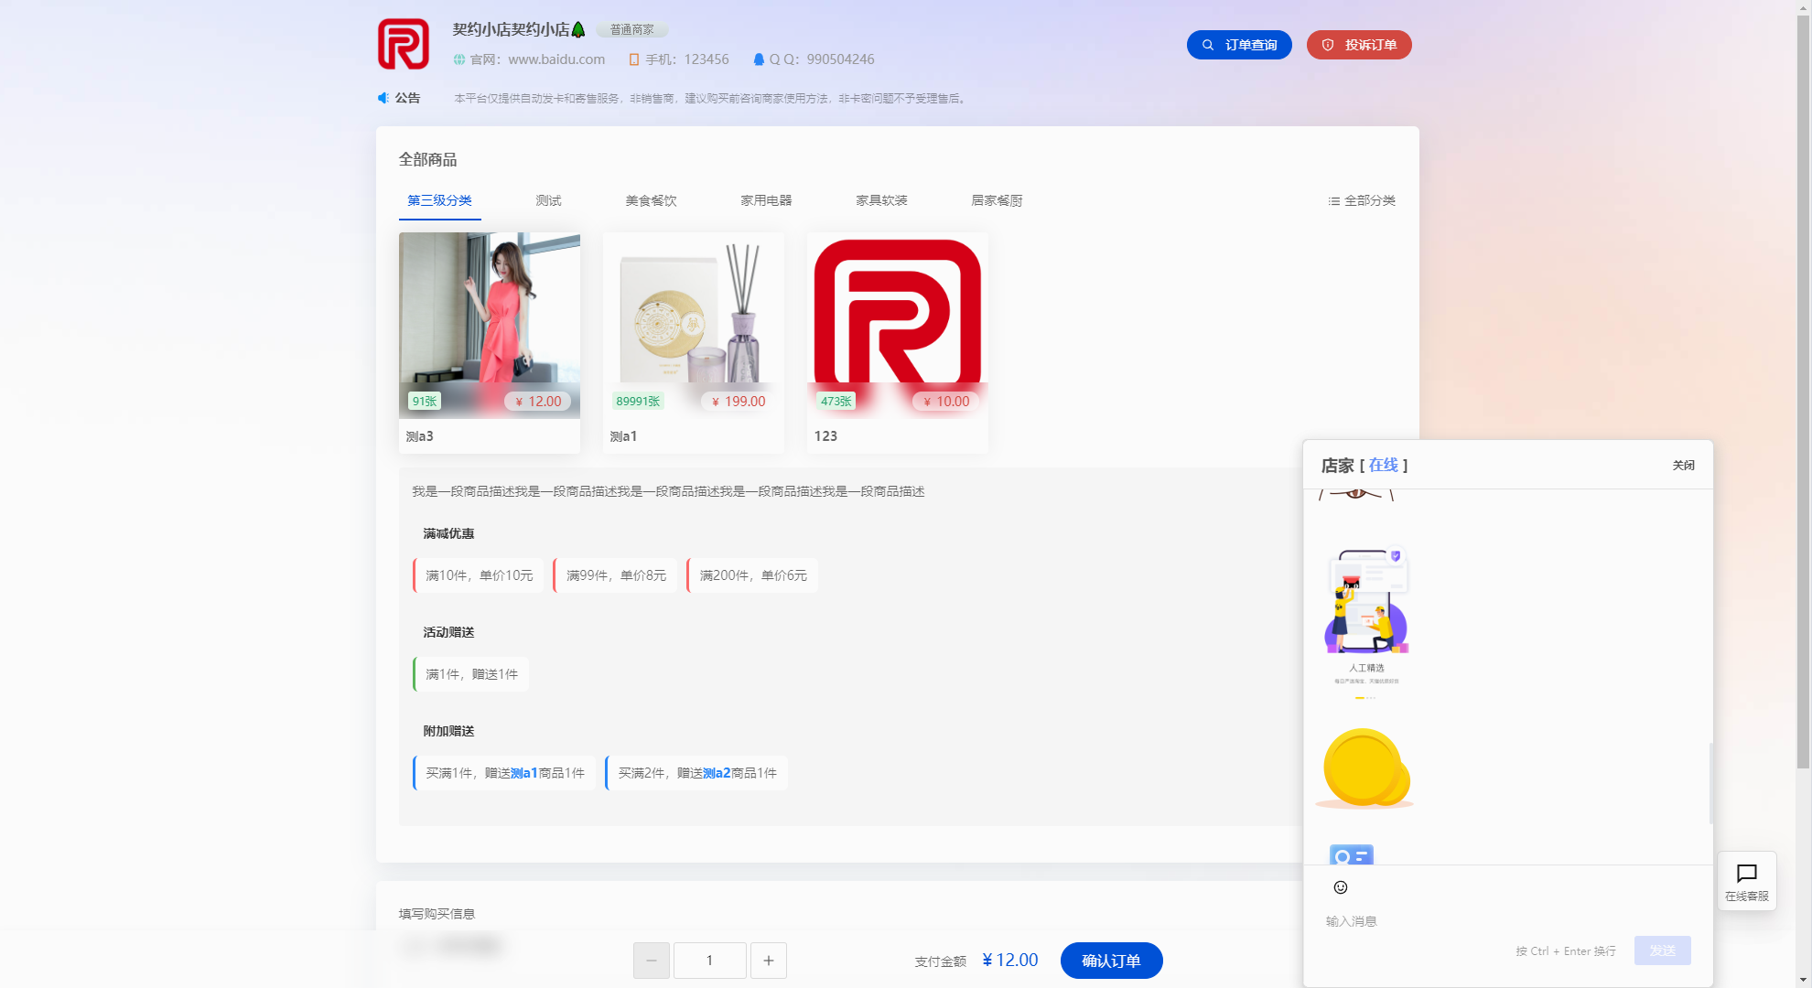Click the announcement speaker icon

pyautogui.click(x=383, y=98)
